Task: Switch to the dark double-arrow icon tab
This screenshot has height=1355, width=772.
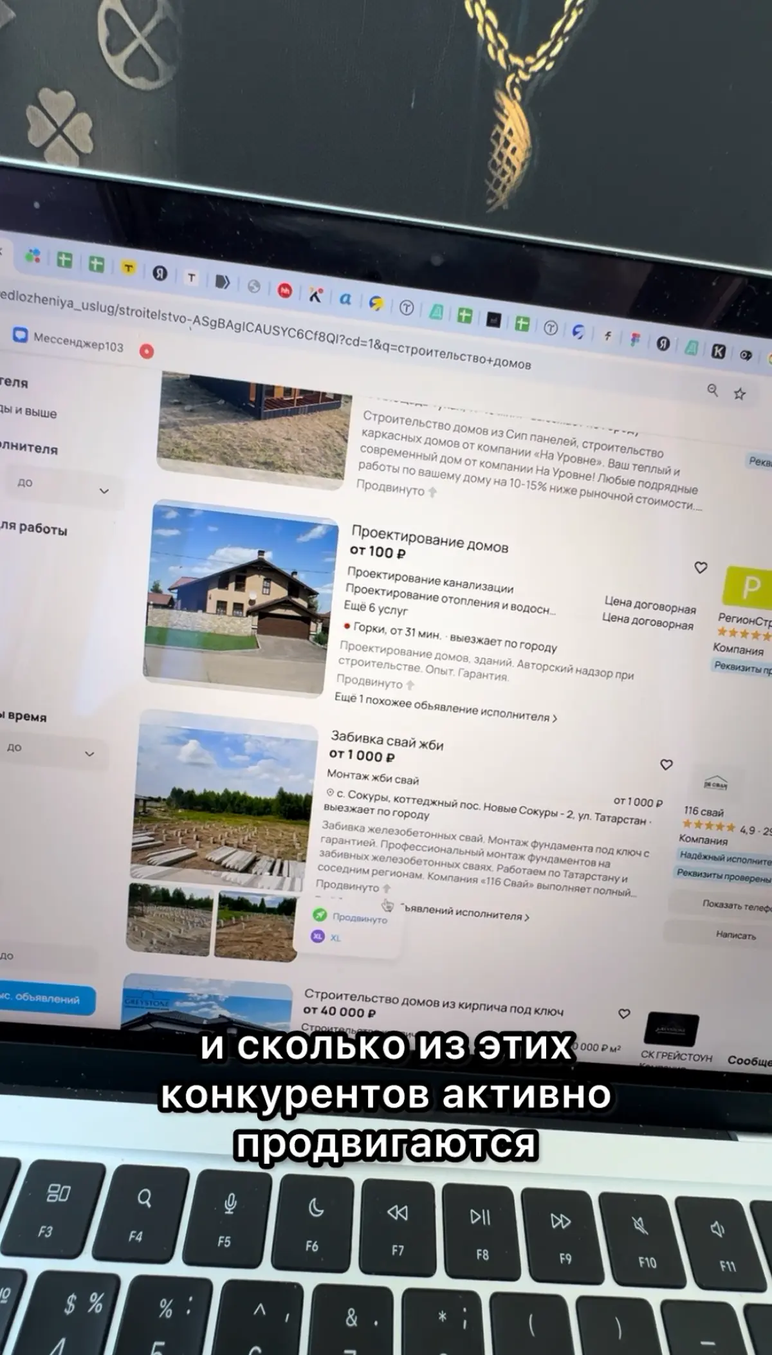Action: point(223,282)
